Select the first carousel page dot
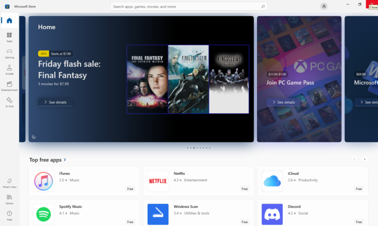378x226 pixels. [x=188, y=148]
